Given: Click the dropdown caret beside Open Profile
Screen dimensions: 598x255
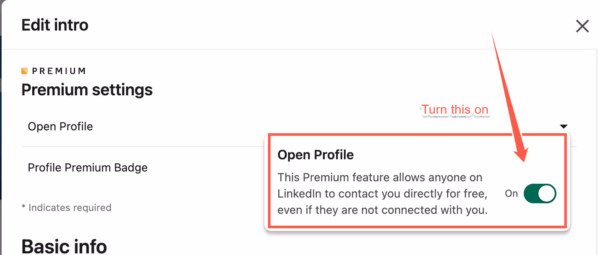Looking at the screenshot, I should coord(563,126).
